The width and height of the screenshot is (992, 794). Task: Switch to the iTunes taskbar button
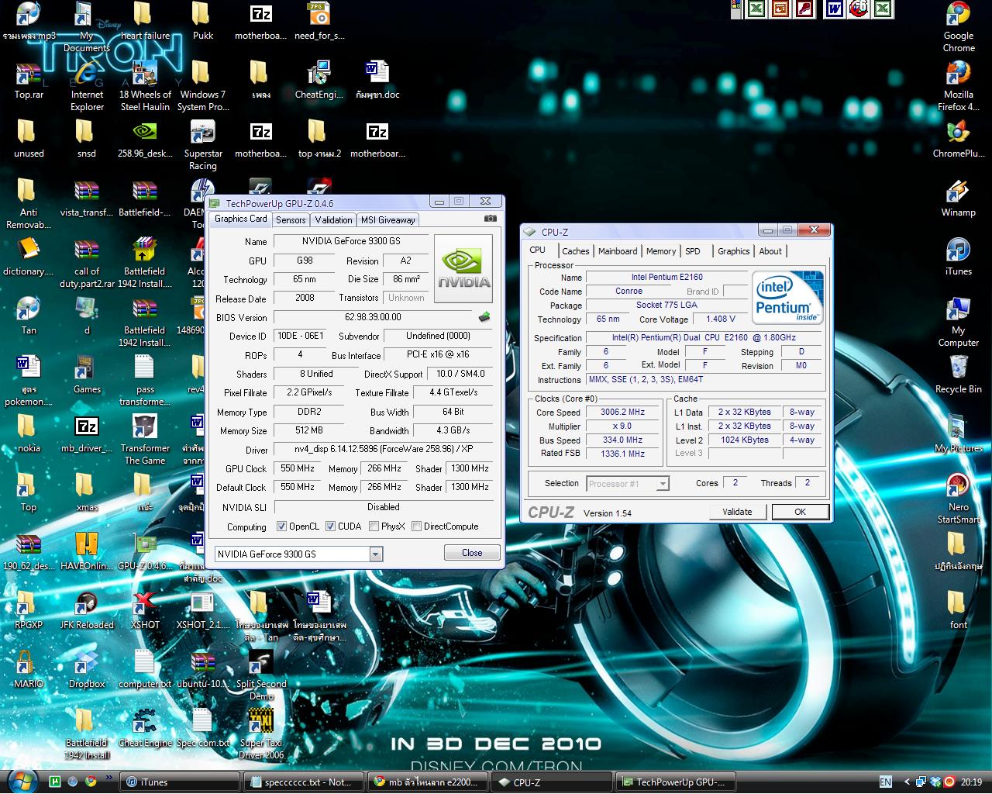[179, 782]
